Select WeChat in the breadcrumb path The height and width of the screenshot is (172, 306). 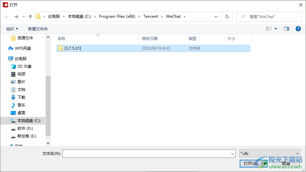(173, 16)
